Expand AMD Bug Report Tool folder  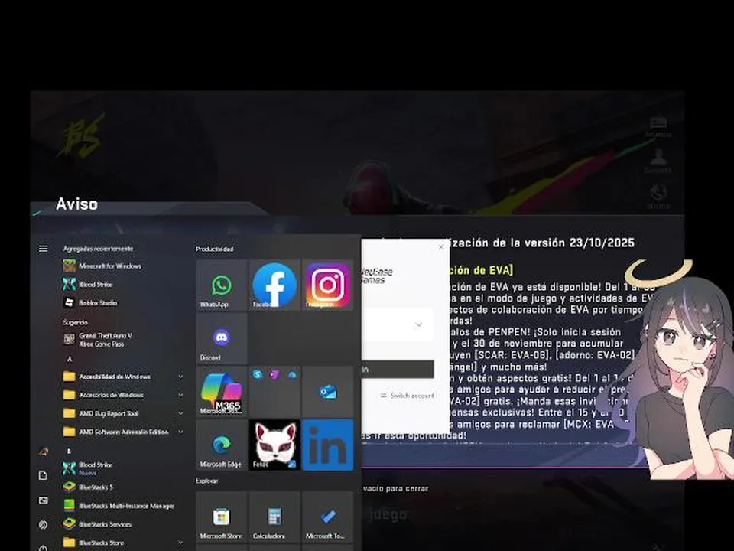tap(122, 413)
